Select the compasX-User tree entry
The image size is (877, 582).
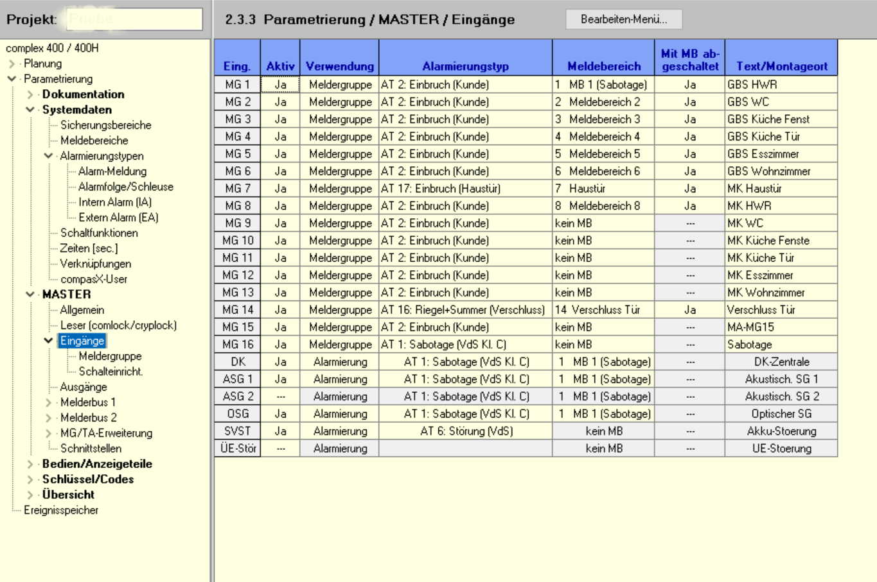point(94,279)
